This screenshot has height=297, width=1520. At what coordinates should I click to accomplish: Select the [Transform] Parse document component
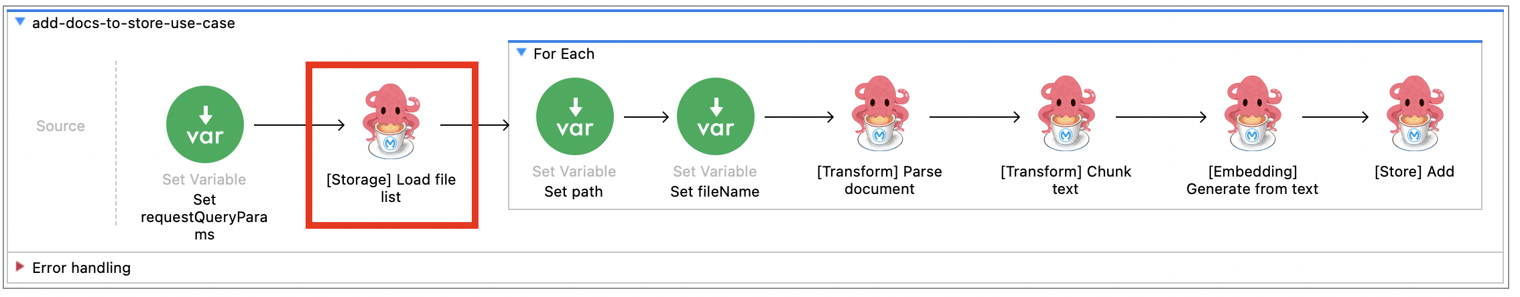click(x=880, y=113)
